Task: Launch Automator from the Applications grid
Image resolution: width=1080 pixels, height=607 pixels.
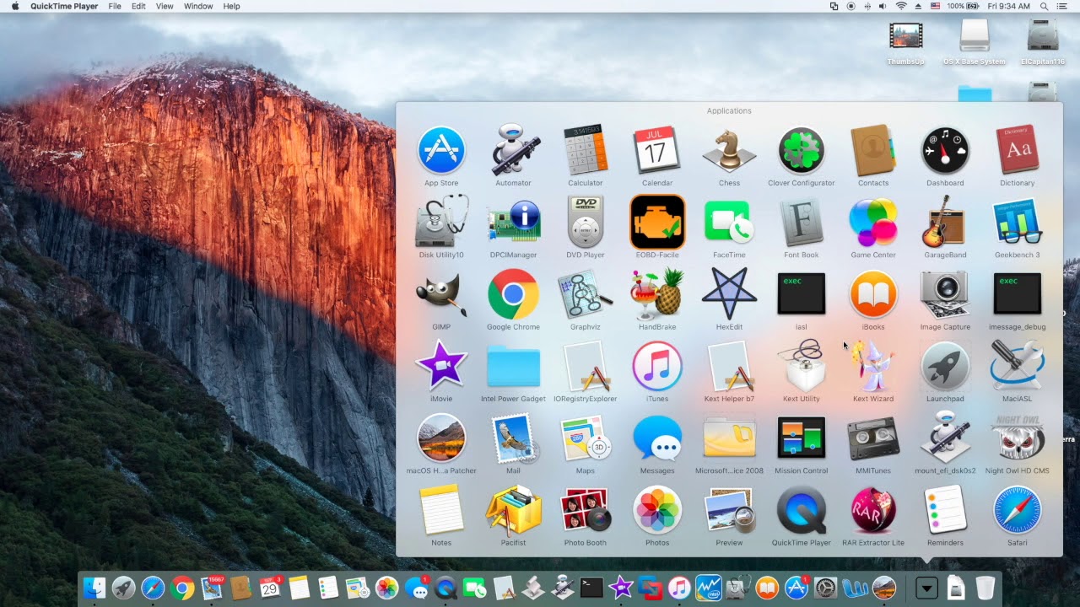Action: click(x=513, y=151)
